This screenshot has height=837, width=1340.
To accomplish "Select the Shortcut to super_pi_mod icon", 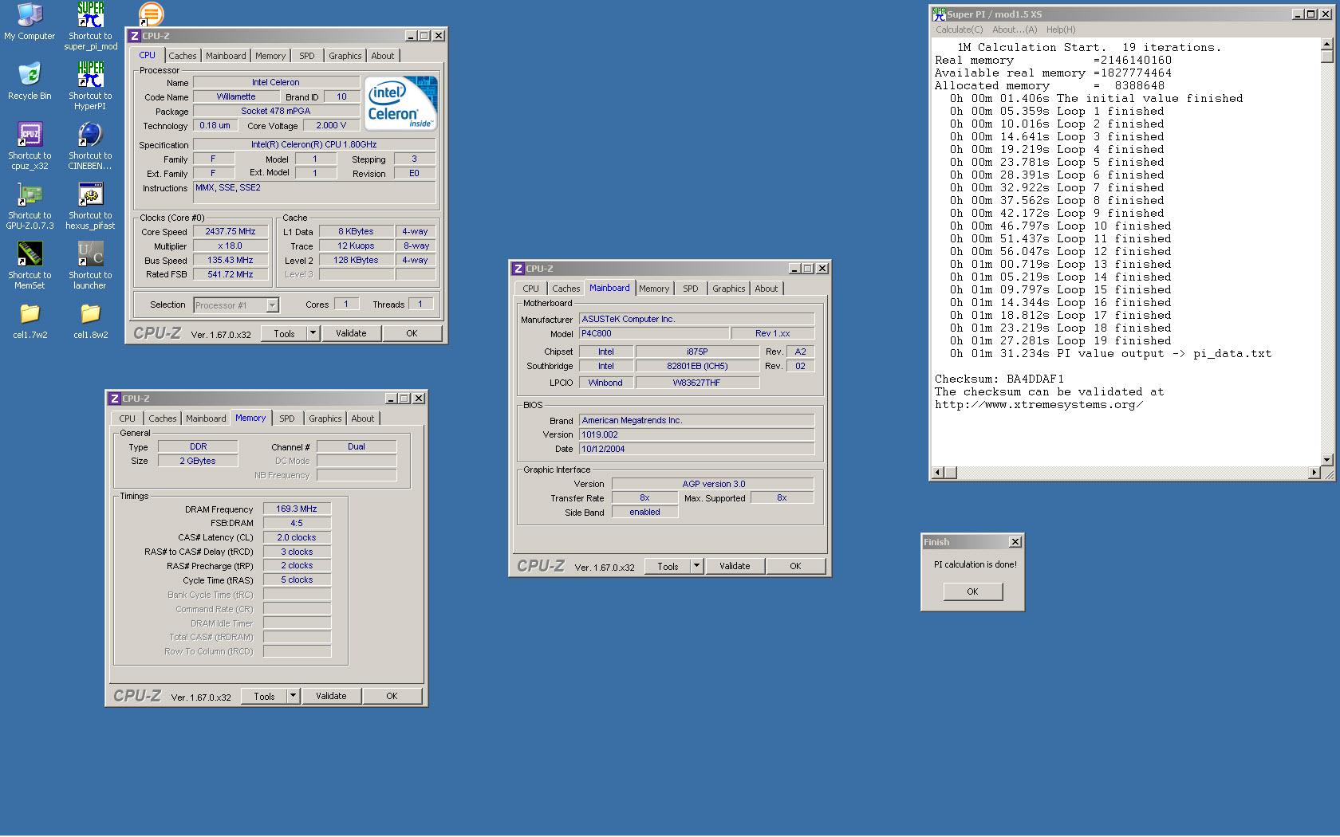I will (x=90, y=26).
